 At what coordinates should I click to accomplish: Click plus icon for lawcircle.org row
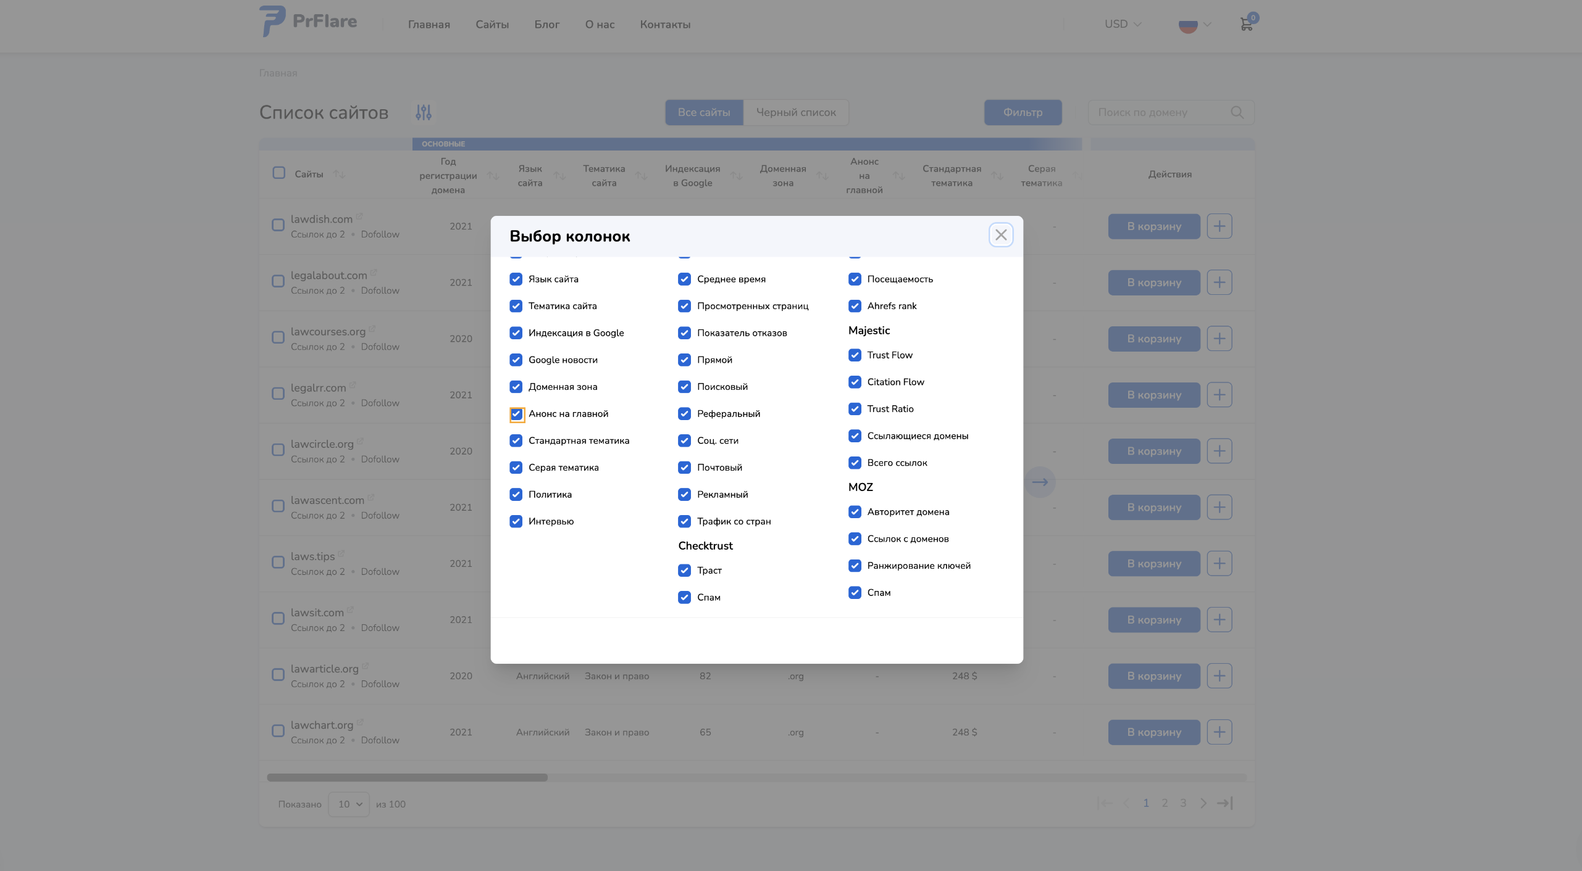pos(1219,451)
